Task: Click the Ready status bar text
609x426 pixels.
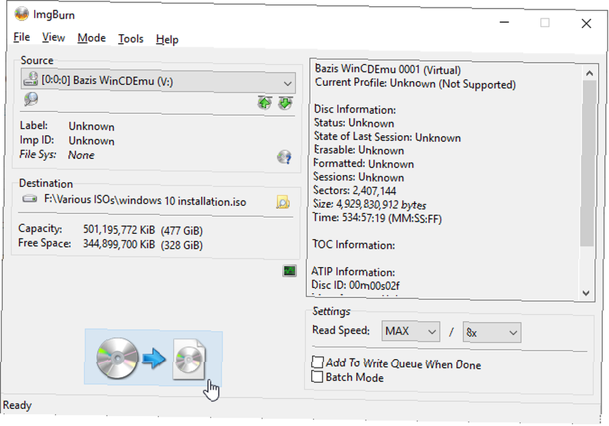Action: tap(17, 405)
